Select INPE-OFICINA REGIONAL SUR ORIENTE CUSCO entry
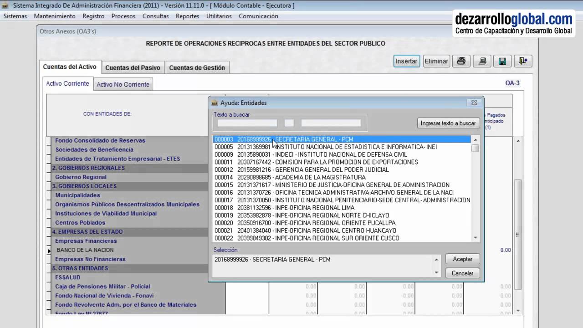583x328 pixels. point(342,238)
